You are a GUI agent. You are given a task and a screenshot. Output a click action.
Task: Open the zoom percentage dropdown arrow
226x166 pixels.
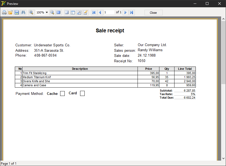coord(47,12)
